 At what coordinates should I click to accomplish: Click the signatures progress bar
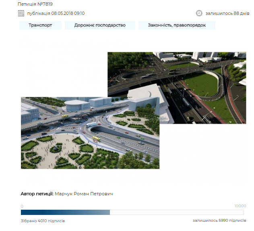coord(132,212)
